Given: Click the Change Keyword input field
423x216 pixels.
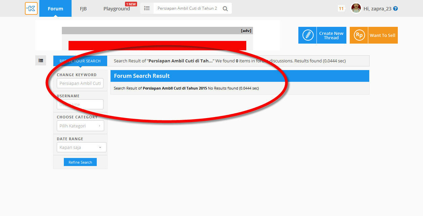Looking at the screenshot, I should pyautogui.click(x=80, y=83).
